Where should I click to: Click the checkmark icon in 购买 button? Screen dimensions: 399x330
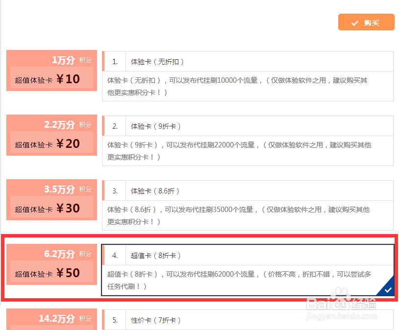355,23
